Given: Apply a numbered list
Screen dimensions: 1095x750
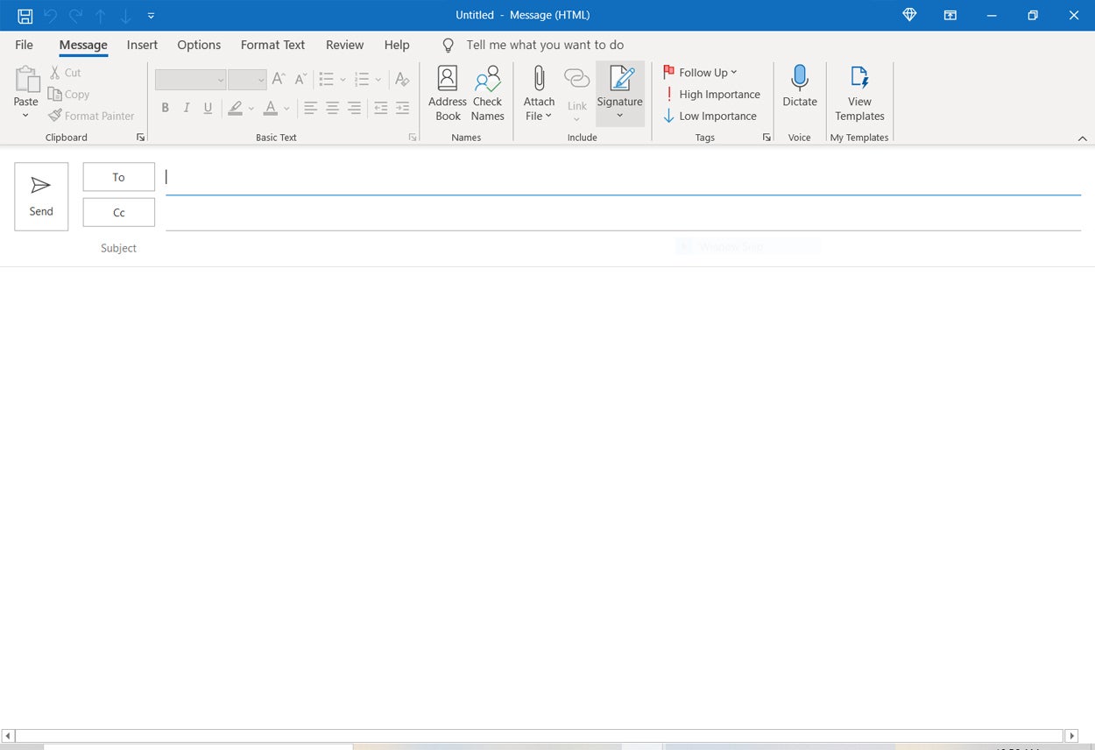Looking at the screenshot, I should tap(362, 80).
